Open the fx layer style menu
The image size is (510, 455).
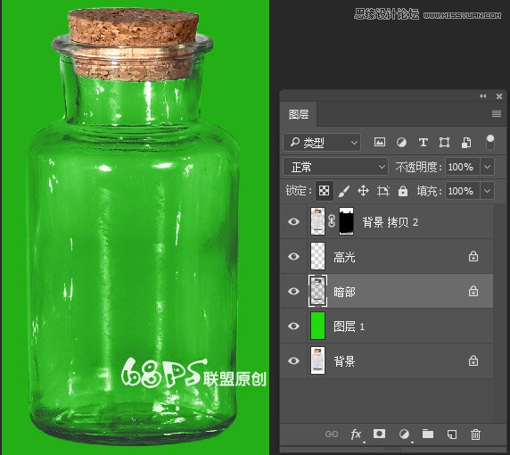click(x=356, y=434)
